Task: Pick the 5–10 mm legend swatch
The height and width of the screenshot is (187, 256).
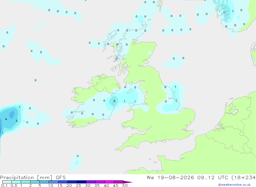Action: [44, 182]
